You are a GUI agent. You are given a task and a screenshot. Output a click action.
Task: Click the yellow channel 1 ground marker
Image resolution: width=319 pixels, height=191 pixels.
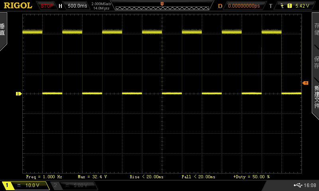tap(18, 94)
